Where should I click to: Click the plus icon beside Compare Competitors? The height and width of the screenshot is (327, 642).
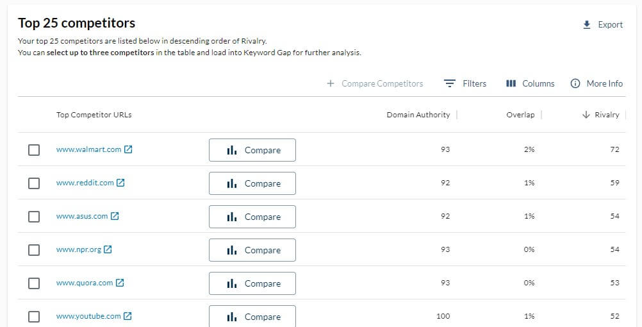[331, 83]
